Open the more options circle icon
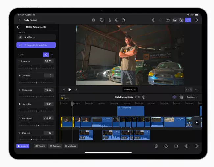This screenshot has height=167, width=214. 196,20
